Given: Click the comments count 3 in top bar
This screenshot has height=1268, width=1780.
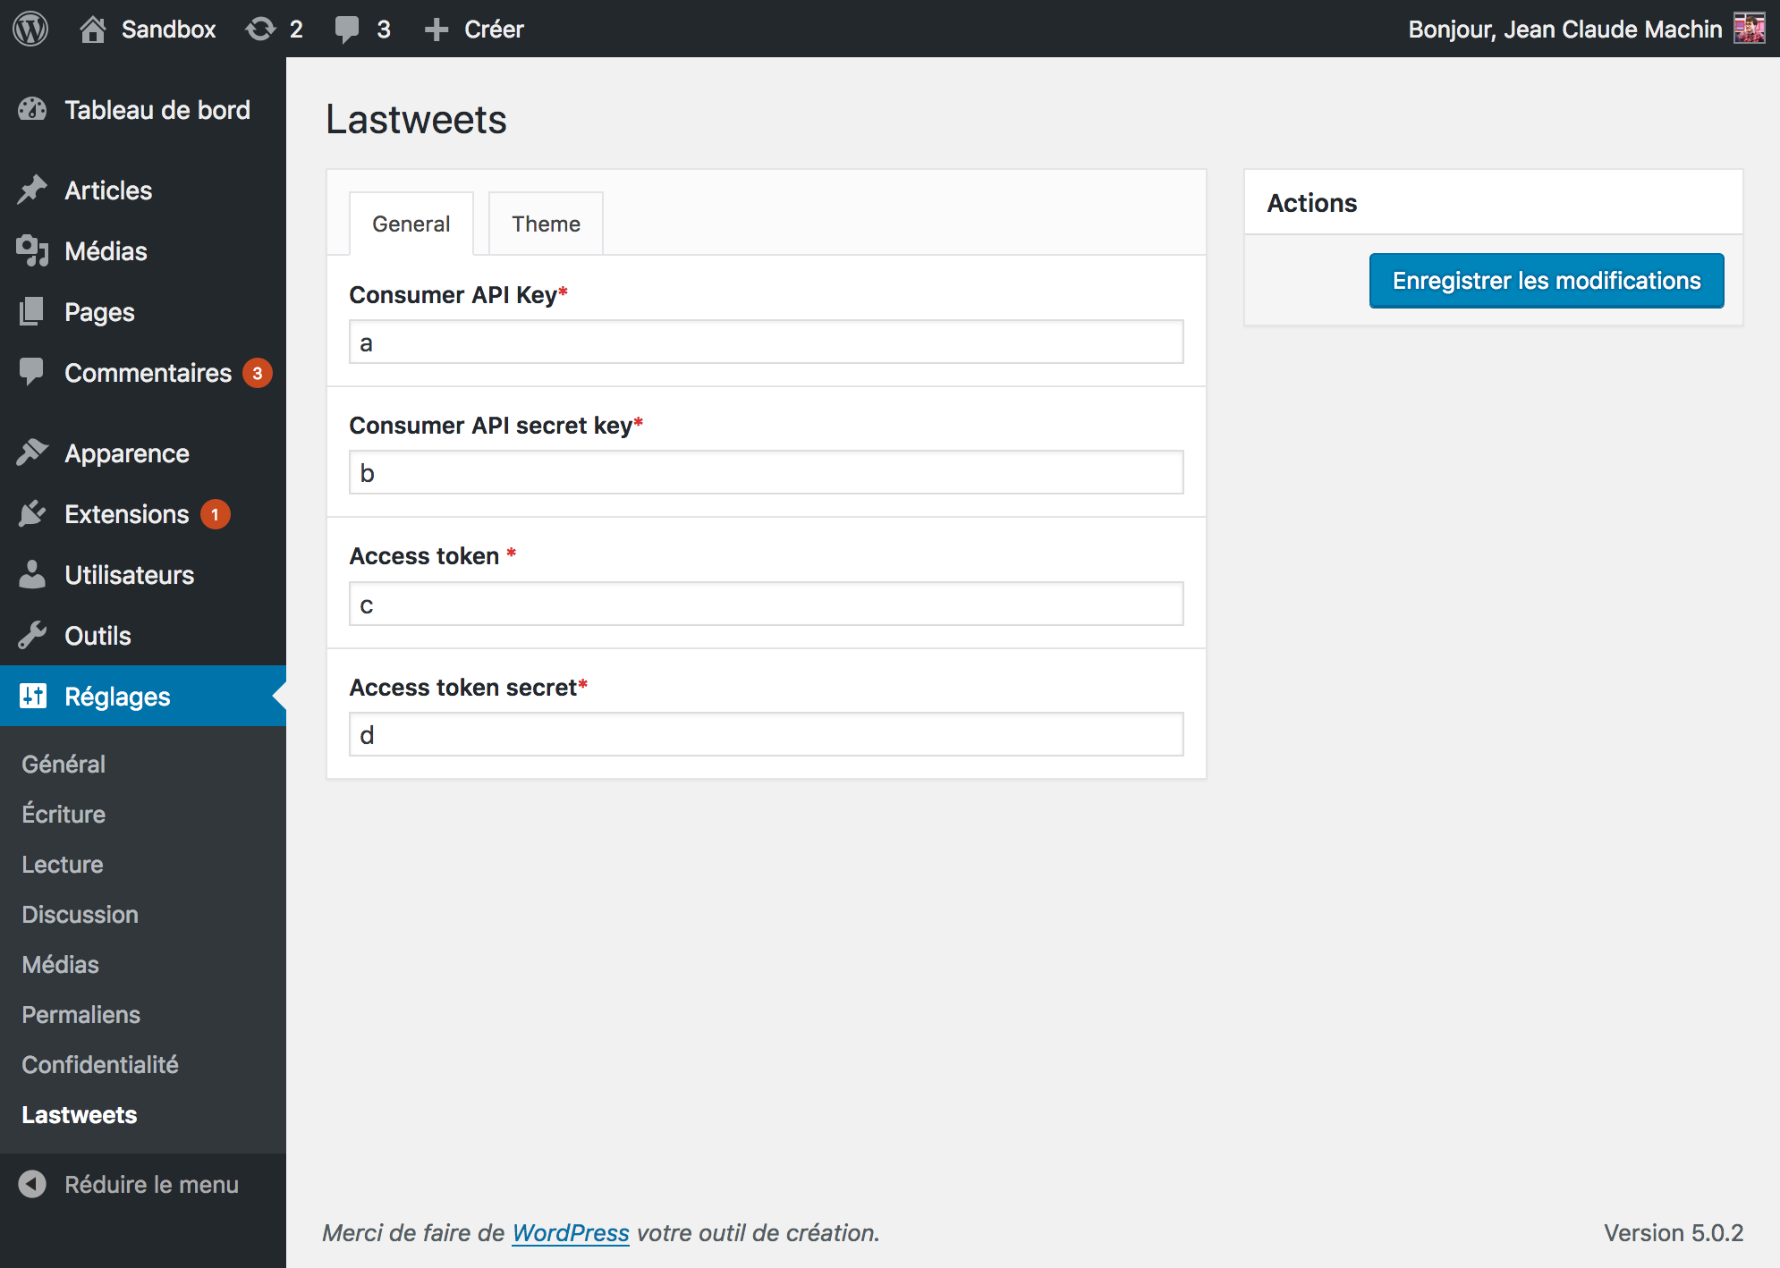Looking at the screenshot, I should pyautogui.click(x=384, y=30).
